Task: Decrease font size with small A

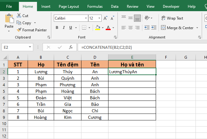Action: tap(112, 18)
